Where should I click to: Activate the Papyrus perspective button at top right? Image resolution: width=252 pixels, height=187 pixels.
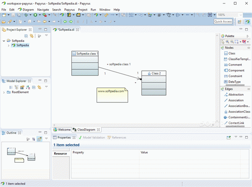(x=247, y=21)
